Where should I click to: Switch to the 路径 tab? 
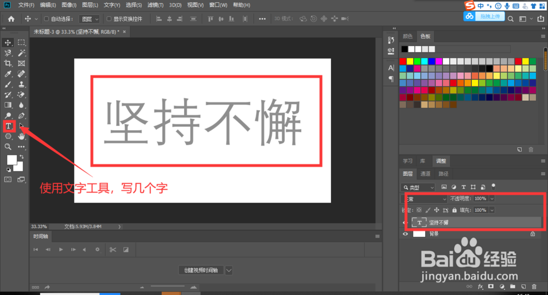point(443,173)
